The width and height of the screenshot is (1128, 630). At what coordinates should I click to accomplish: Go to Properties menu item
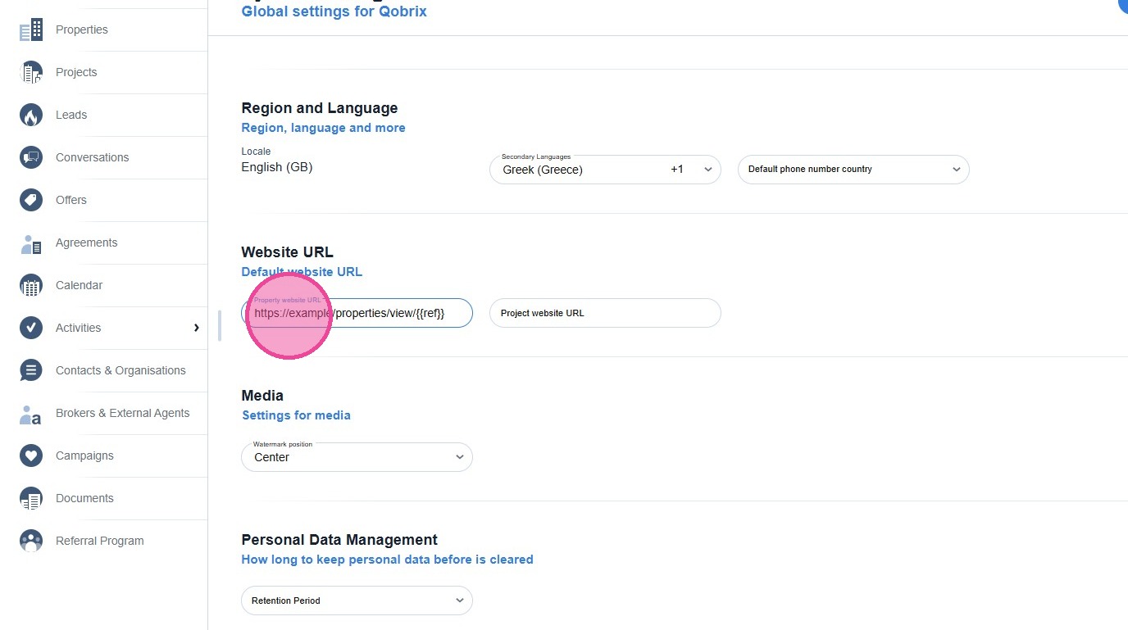click(x=82, y=29)
